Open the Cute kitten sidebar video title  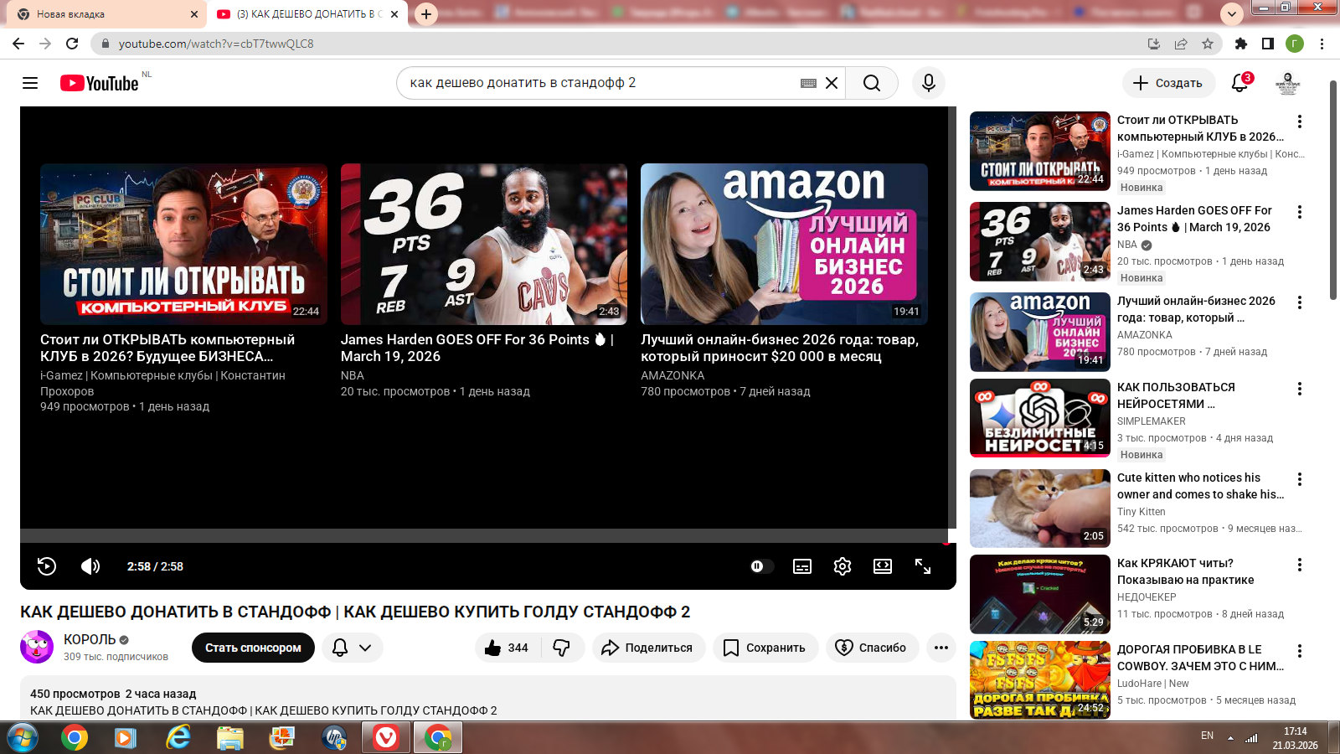pos(1200,486)
